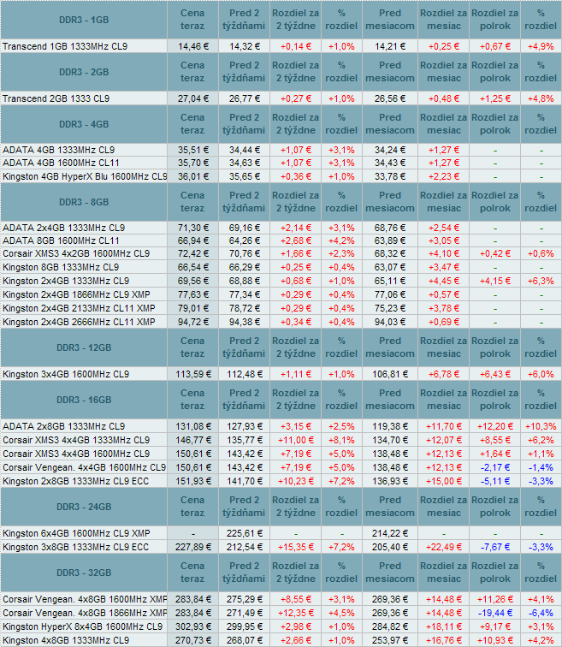The width and height of the screenshot is (562, 647).
Task: Click ADATA 4GB 1600MHz CL11 row name
Action: coord(61,163)
